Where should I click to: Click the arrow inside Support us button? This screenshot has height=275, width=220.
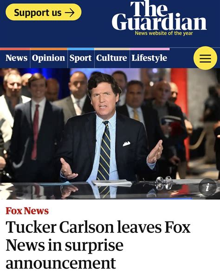click(70, 13)
